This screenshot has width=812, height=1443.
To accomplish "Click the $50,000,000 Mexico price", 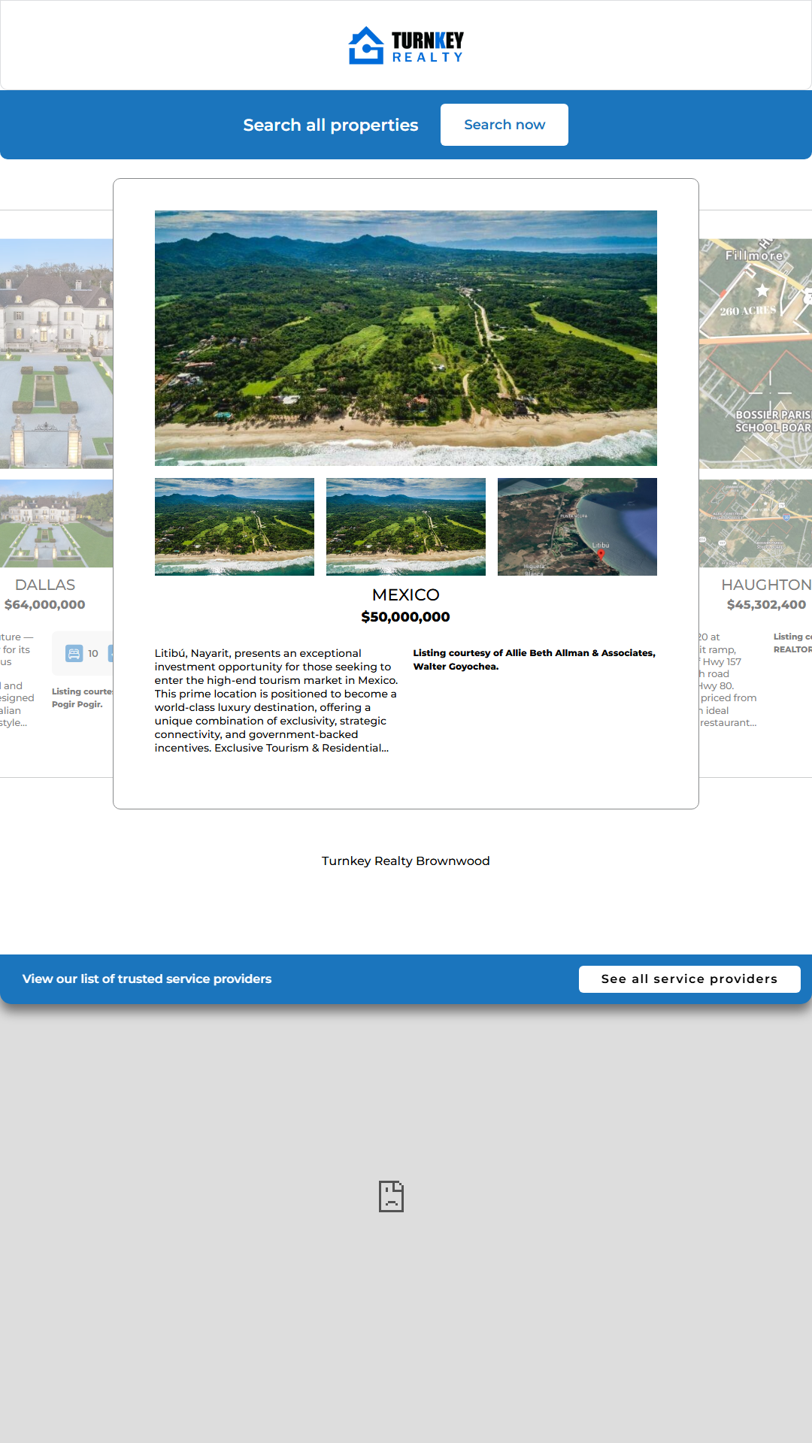I will (406, 617).
